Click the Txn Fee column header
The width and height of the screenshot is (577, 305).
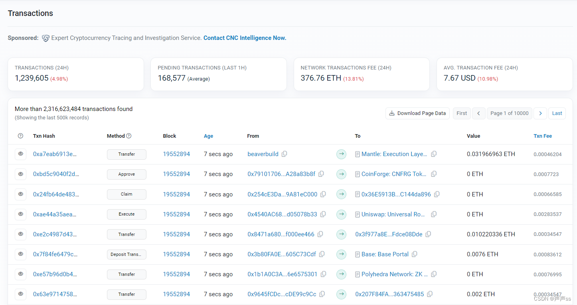(543, 136)
